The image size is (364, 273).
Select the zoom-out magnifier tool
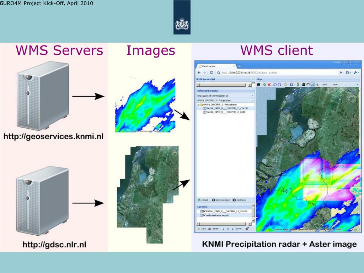point(317,85)
